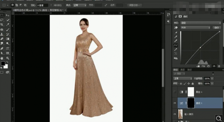Choose the Hand tool
The image size is (224, 122).
2,58
